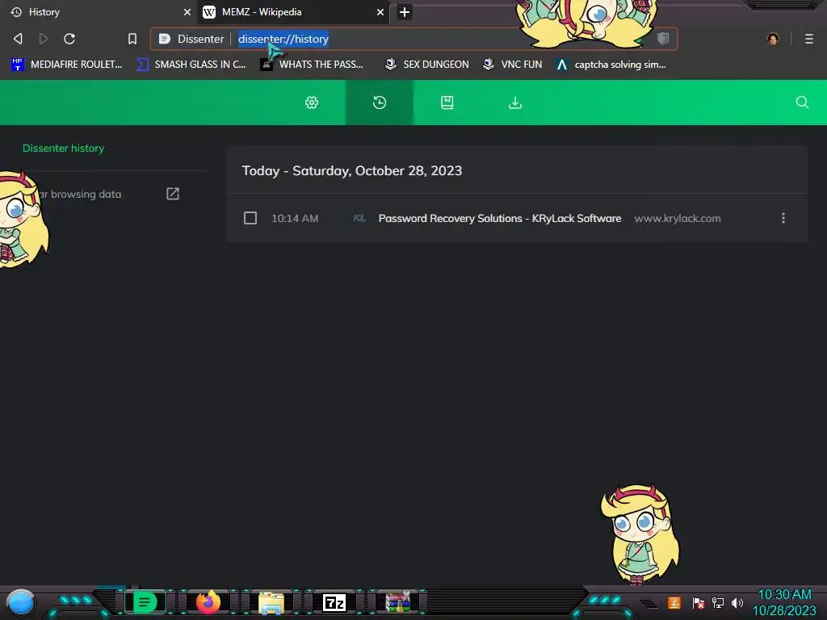Open Bookmarks page icon in green bar

[x=447, y=103]
